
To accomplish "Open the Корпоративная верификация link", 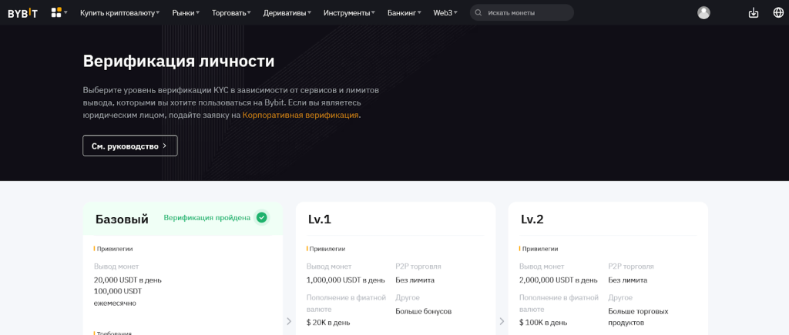I will (300, 115).
